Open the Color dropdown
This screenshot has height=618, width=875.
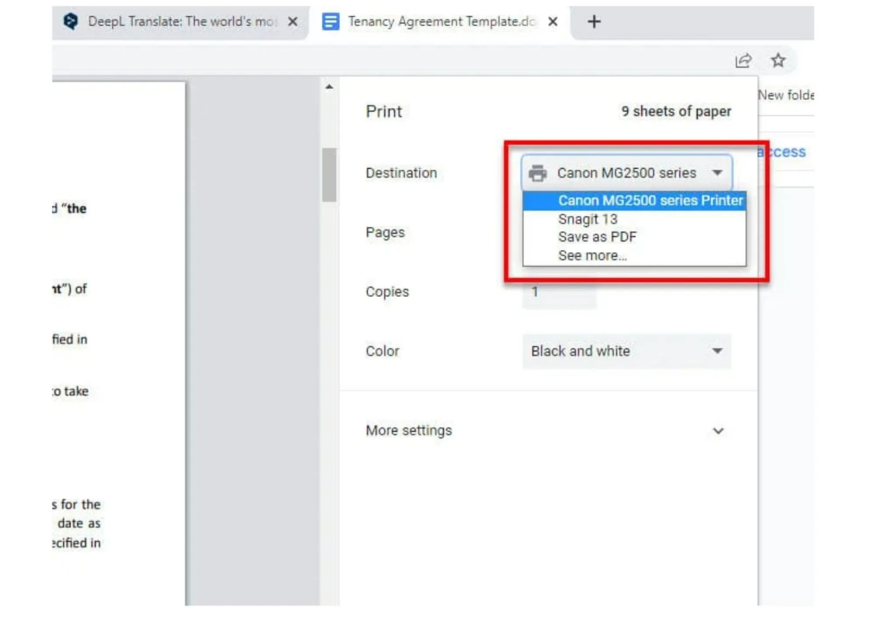(626, 351)
